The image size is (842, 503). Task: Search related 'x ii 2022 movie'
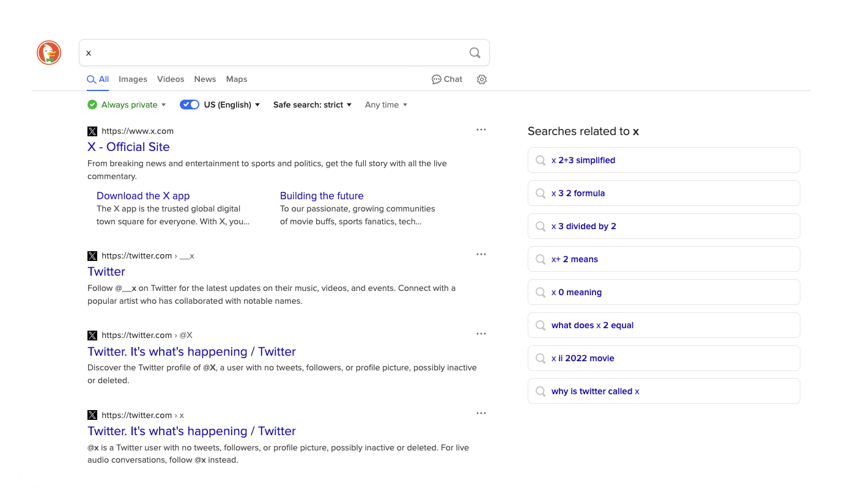coord(663,358)
